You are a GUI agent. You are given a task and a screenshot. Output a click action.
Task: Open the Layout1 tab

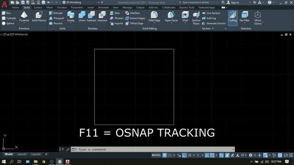click(22, 154)
